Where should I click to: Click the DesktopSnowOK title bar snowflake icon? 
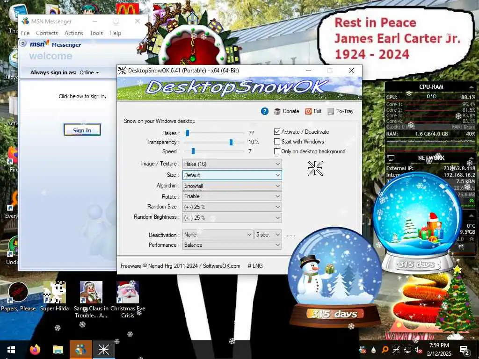[x=122, y=71]
